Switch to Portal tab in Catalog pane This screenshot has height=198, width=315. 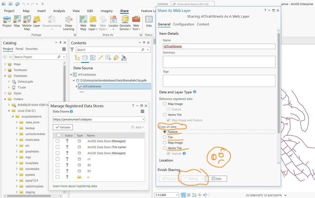[19, 49]
